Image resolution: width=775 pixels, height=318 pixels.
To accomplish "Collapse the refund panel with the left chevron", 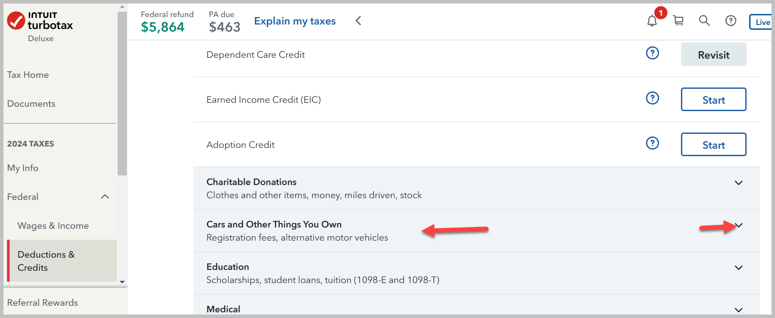I will coord(358,21).
